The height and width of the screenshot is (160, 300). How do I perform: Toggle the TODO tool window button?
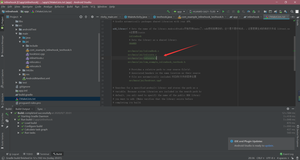(28, 154)
